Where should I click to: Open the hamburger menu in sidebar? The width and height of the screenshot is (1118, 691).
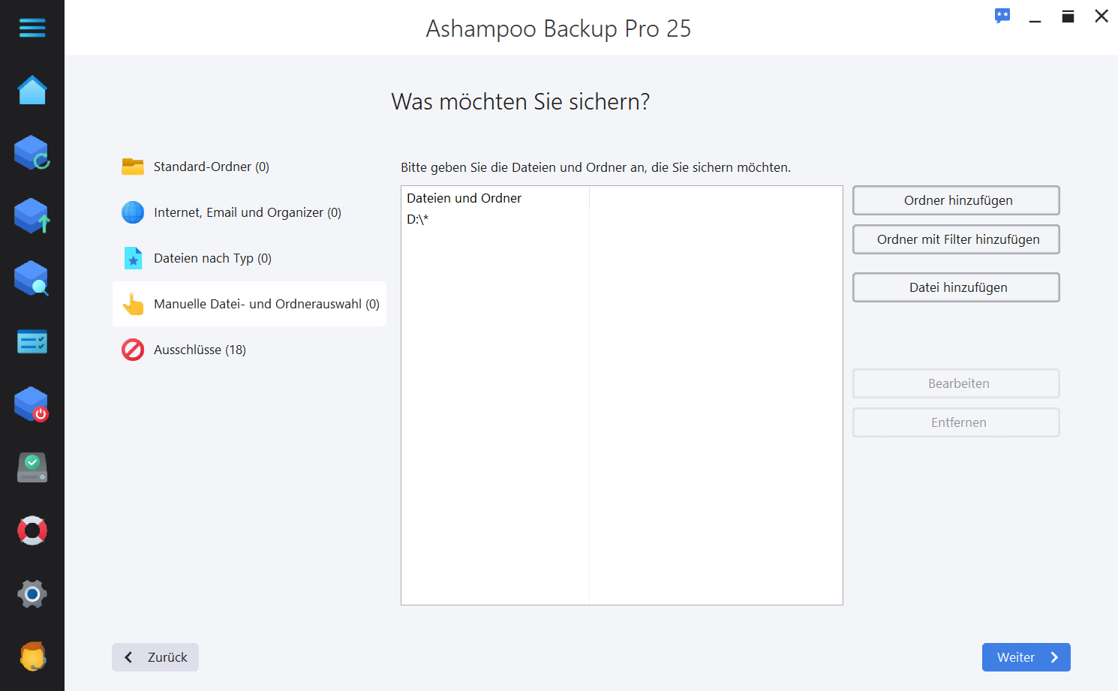click(32, 29)
